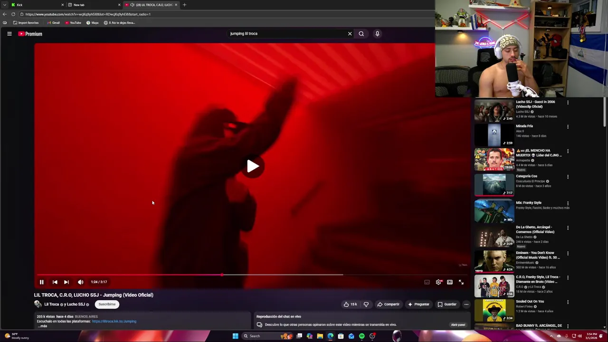Play Lucho SSJ Gucci in 2006 thumbnail
Screen dimensions: 608x342
coord(494,110)
